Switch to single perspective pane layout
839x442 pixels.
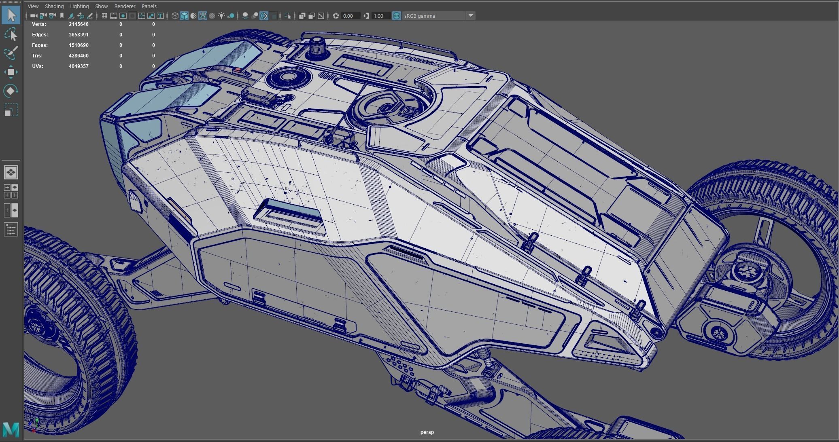click(x=11, y=172)
